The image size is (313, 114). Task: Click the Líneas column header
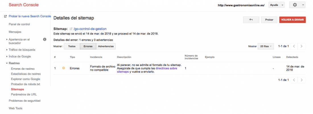[x=277, y=57]
